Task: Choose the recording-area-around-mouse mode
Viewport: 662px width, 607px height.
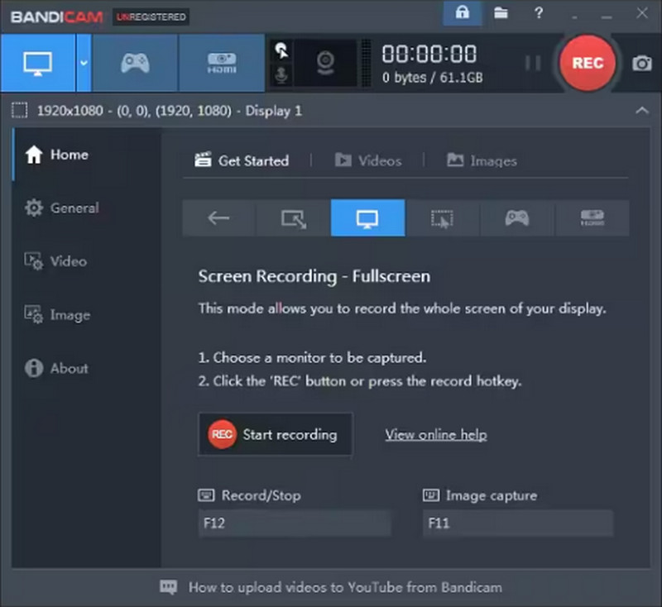Action: [442, 218]
